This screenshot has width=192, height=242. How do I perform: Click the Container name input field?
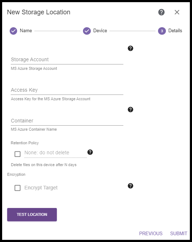(67, 121)
